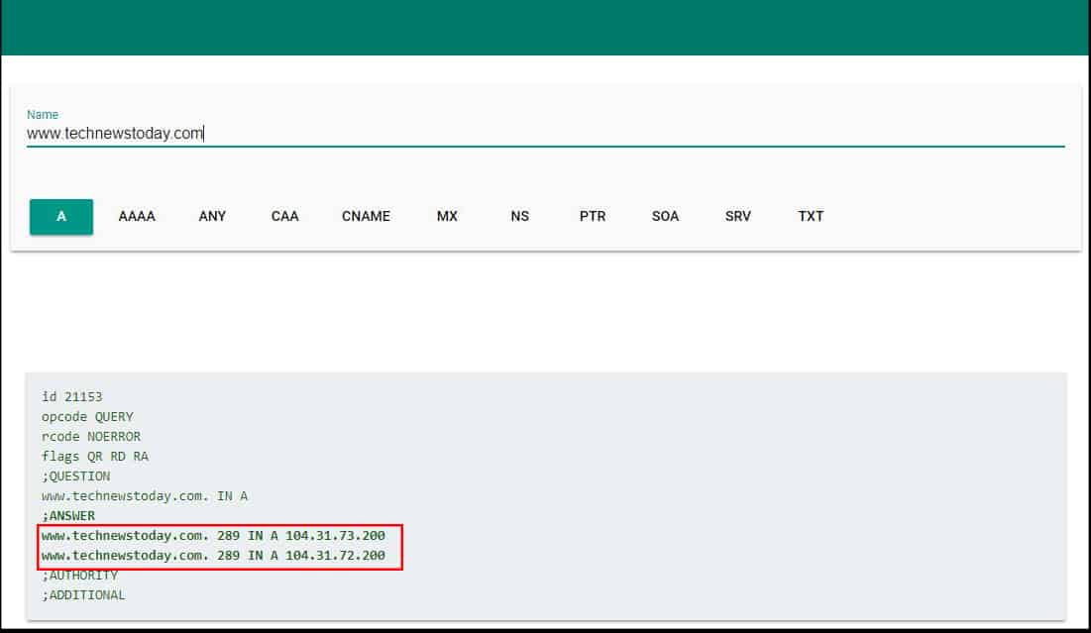Select the SOA record type
Image resolution: width=1091 pixels, height=633 pixels.
[x=664, y=216]
